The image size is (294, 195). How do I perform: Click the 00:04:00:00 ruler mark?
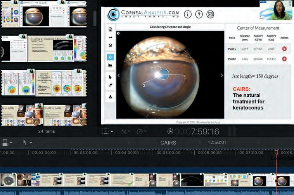(127, 153)
